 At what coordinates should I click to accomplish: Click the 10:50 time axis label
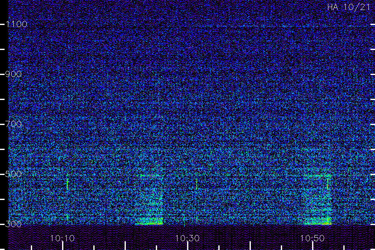click(312, 238)
